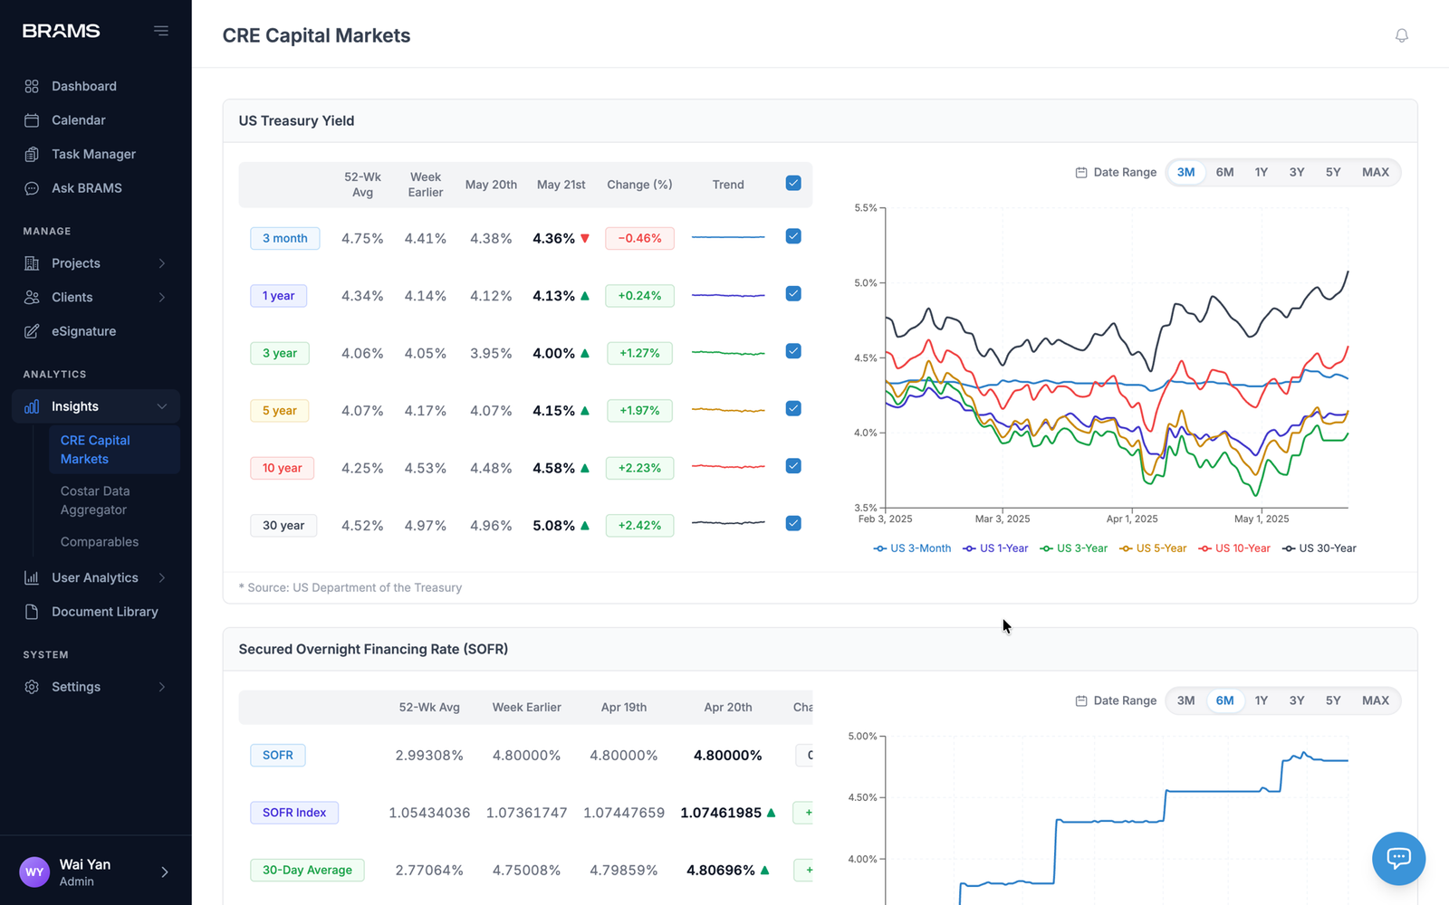Expand the Projects submenu chevron

coord(162,263)
